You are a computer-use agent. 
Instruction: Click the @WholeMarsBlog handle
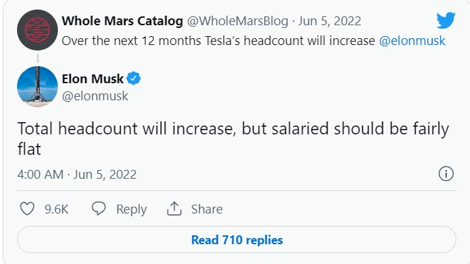[x=238, y=21]
